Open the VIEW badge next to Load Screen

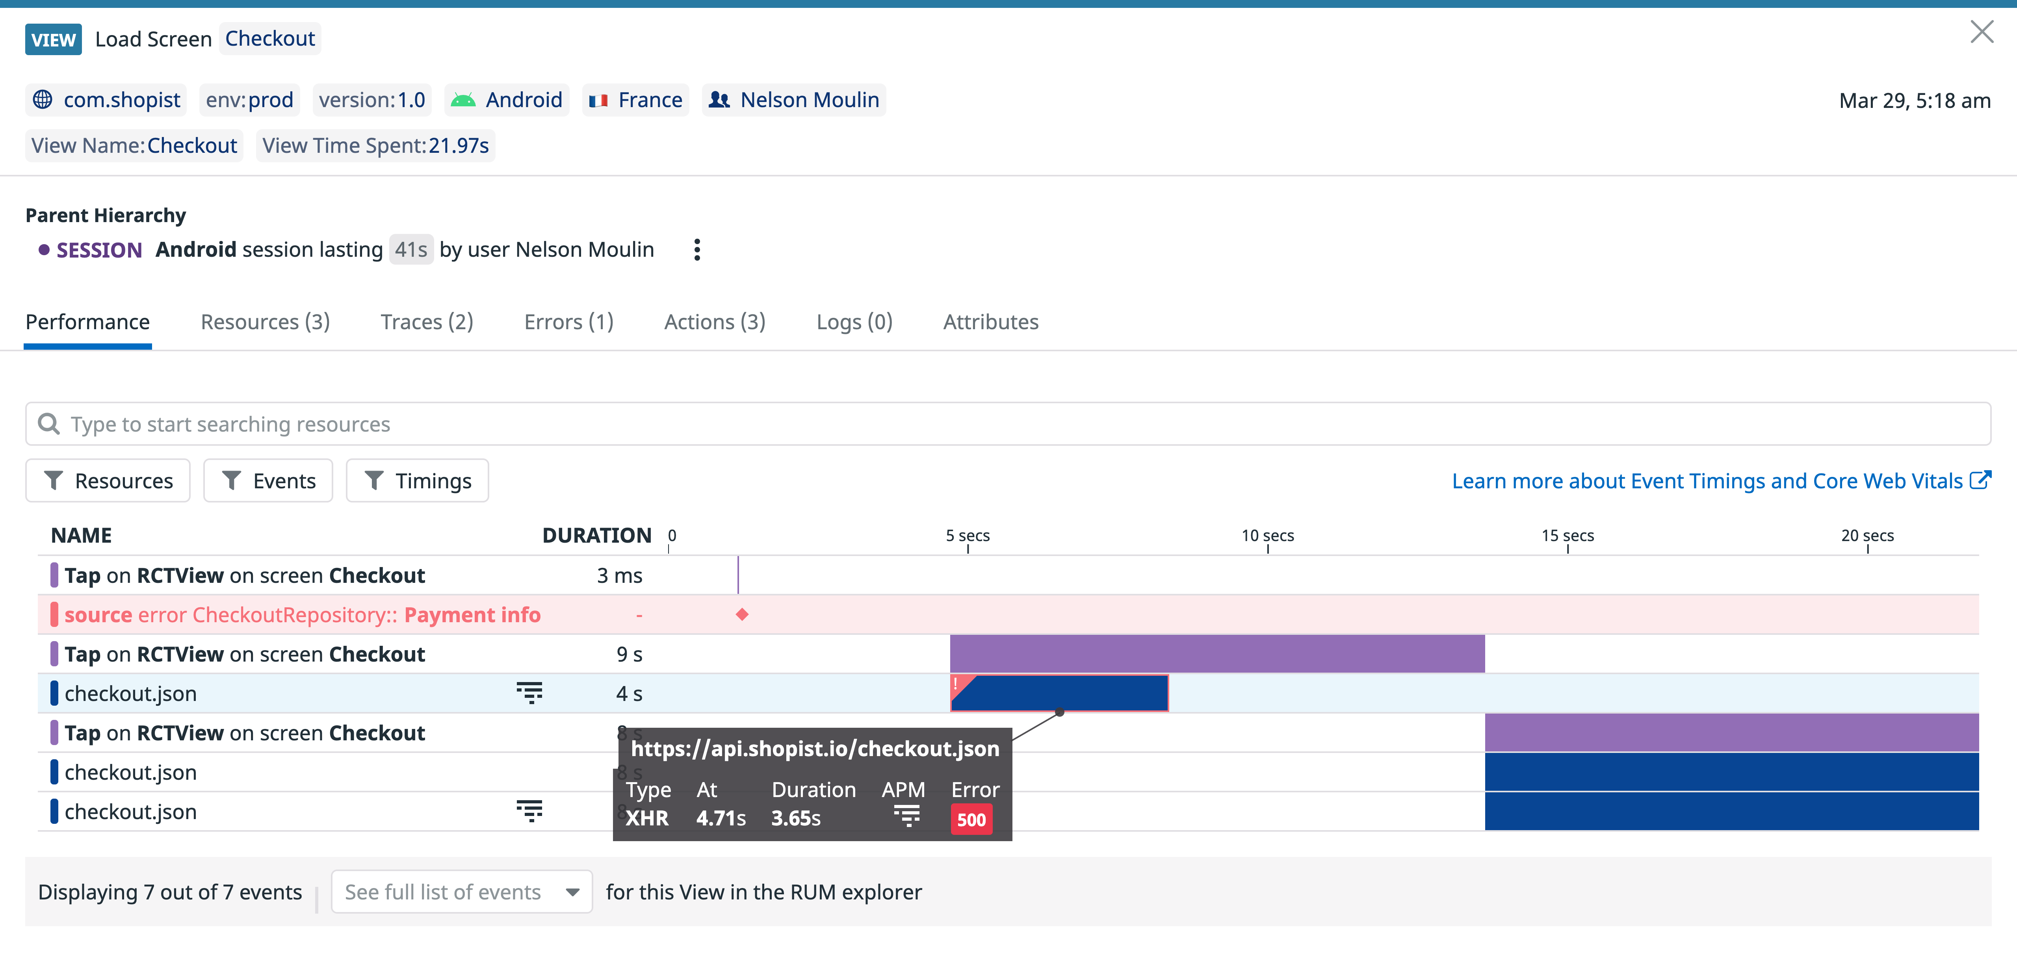(x=52, y=38)
